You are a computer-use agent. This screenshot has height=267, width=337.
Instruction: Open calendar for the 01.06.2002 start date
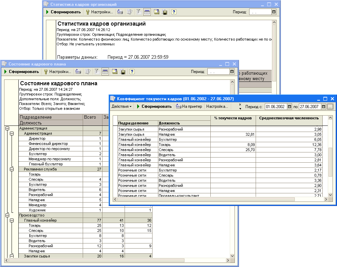[x=290, y=106]
